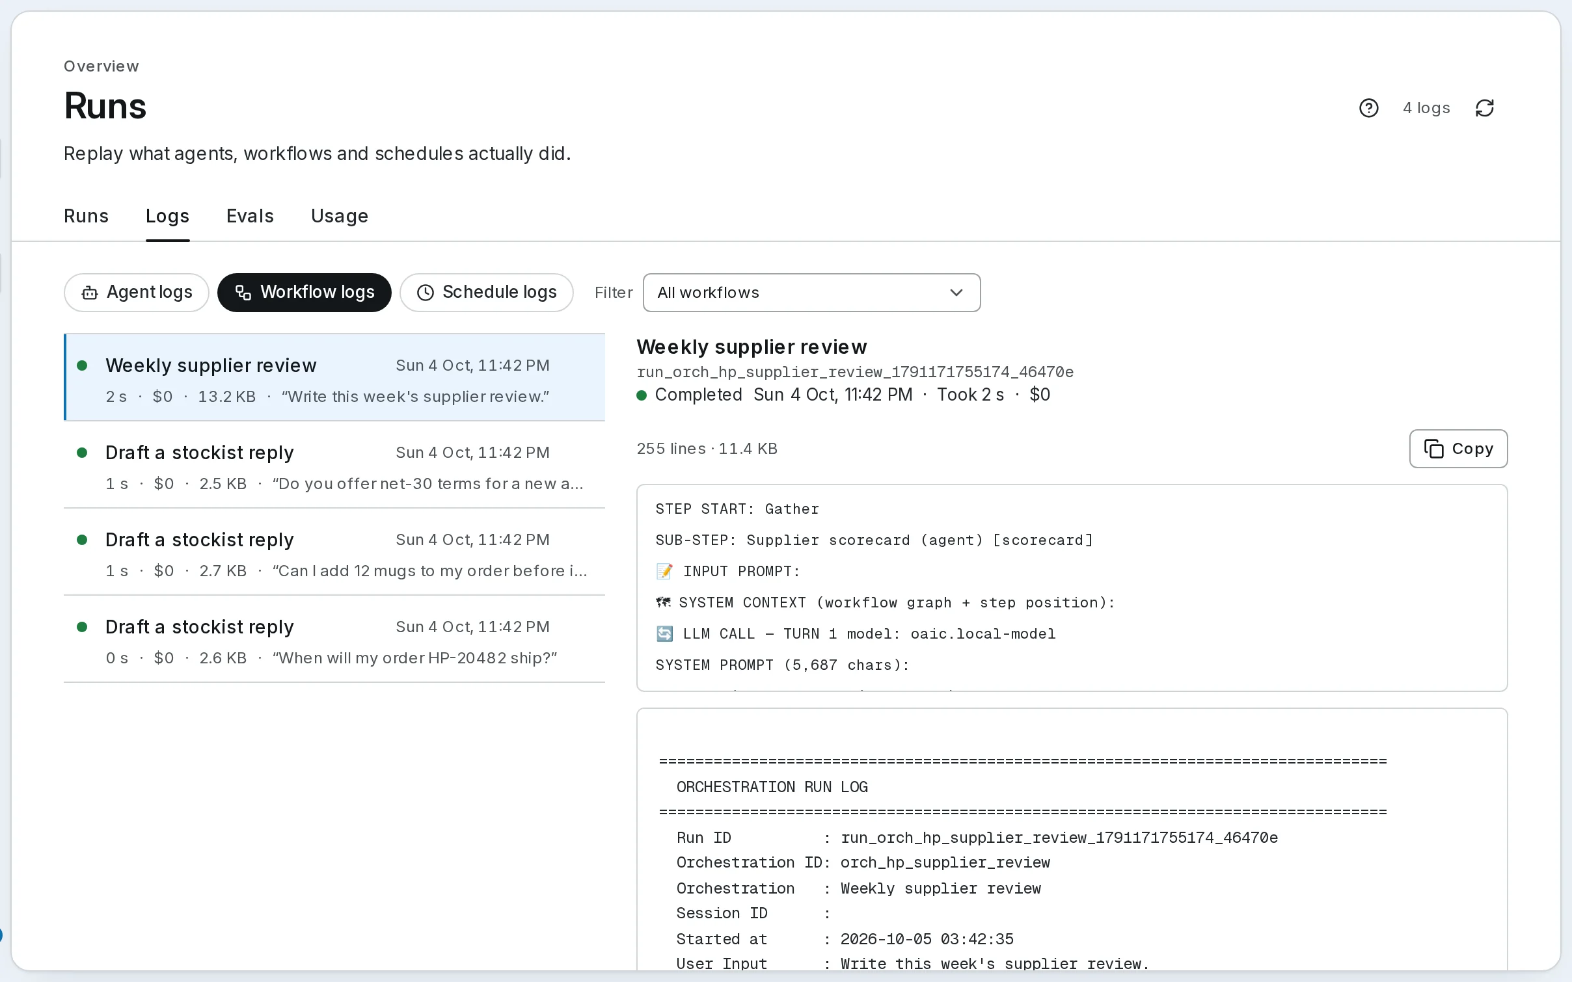1572x982 pixels.
Task: Click the robot icon in Agent logs
Action: tap(90, 293)
